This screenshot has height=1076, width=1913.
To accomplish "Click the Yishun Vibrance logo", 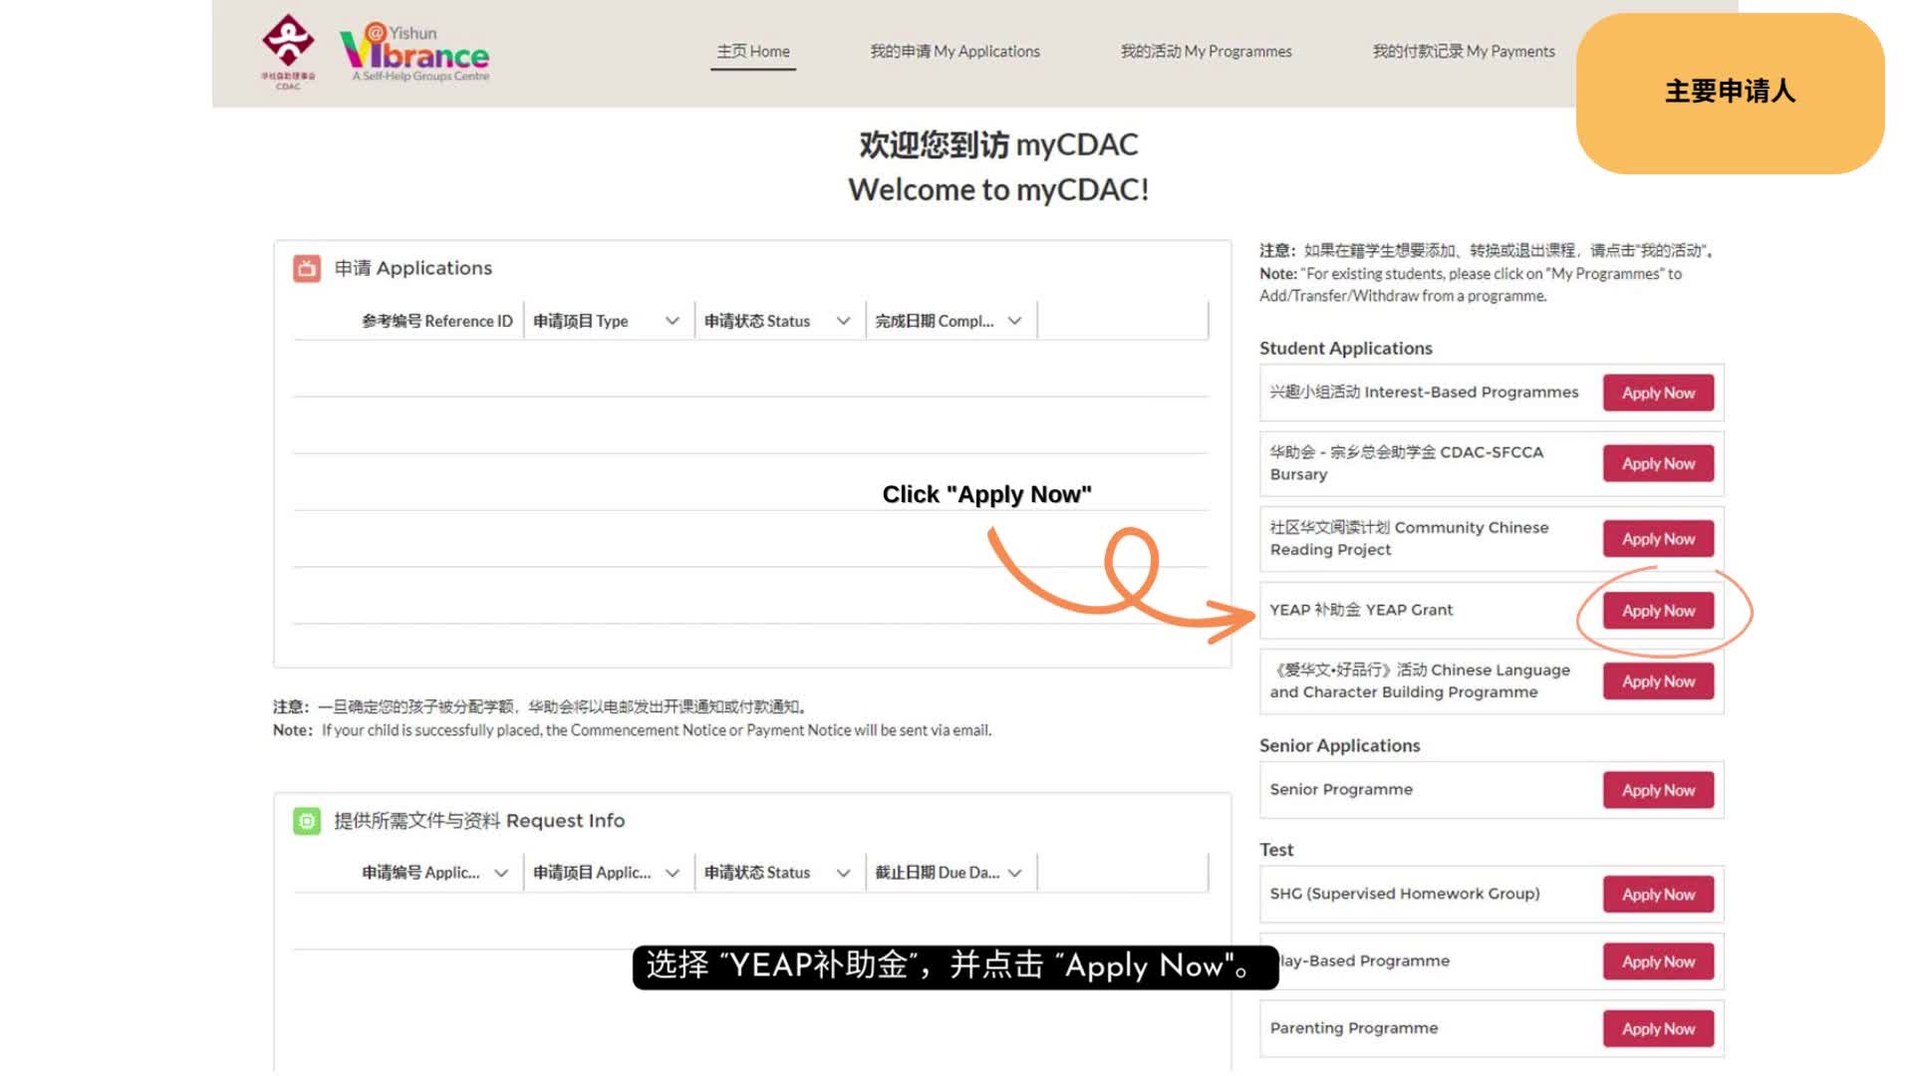I will 412,51.
